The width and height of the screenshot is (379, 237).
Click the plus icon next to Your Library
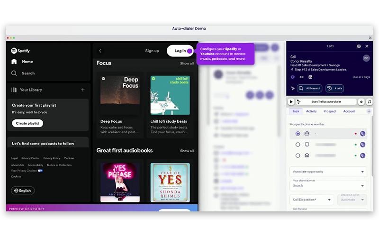tap(82, 90)
